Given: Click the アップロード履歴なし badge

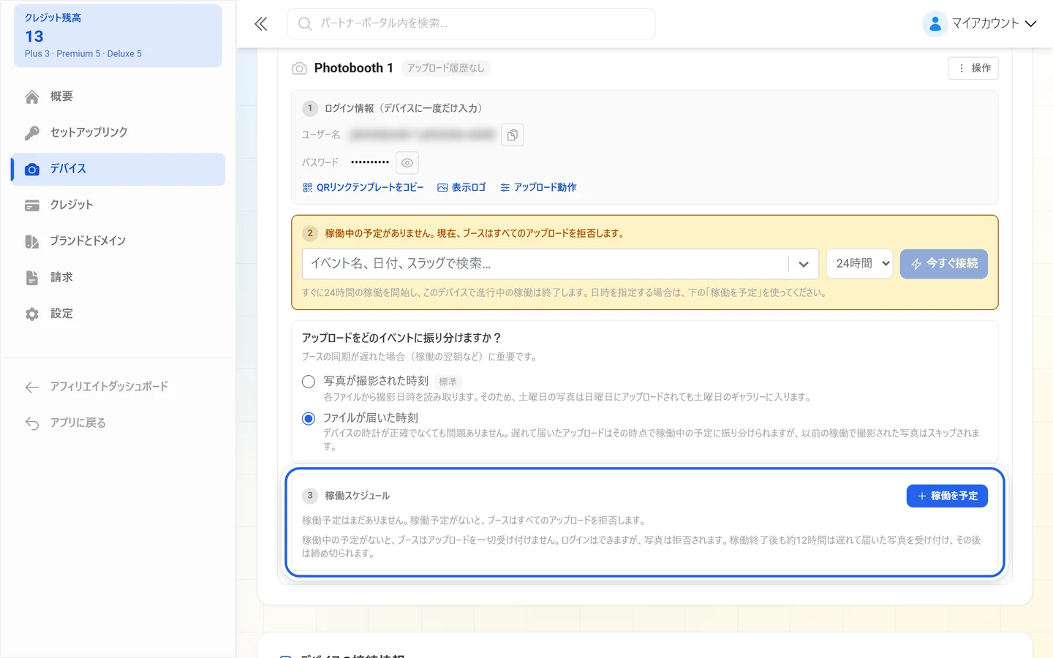Looking at the screenshot, I should pos(446,68).
